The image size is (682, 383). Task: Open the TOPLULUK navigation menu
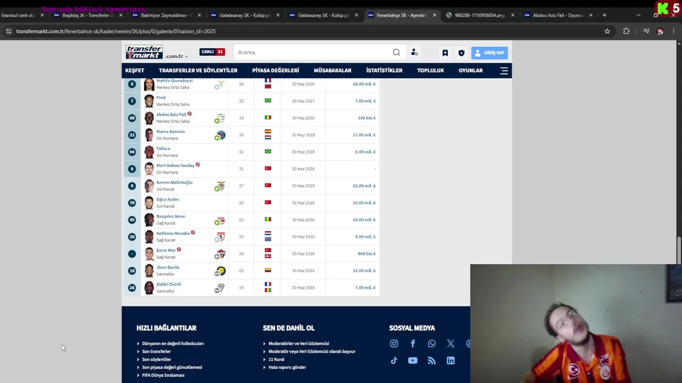coord(431,70)
